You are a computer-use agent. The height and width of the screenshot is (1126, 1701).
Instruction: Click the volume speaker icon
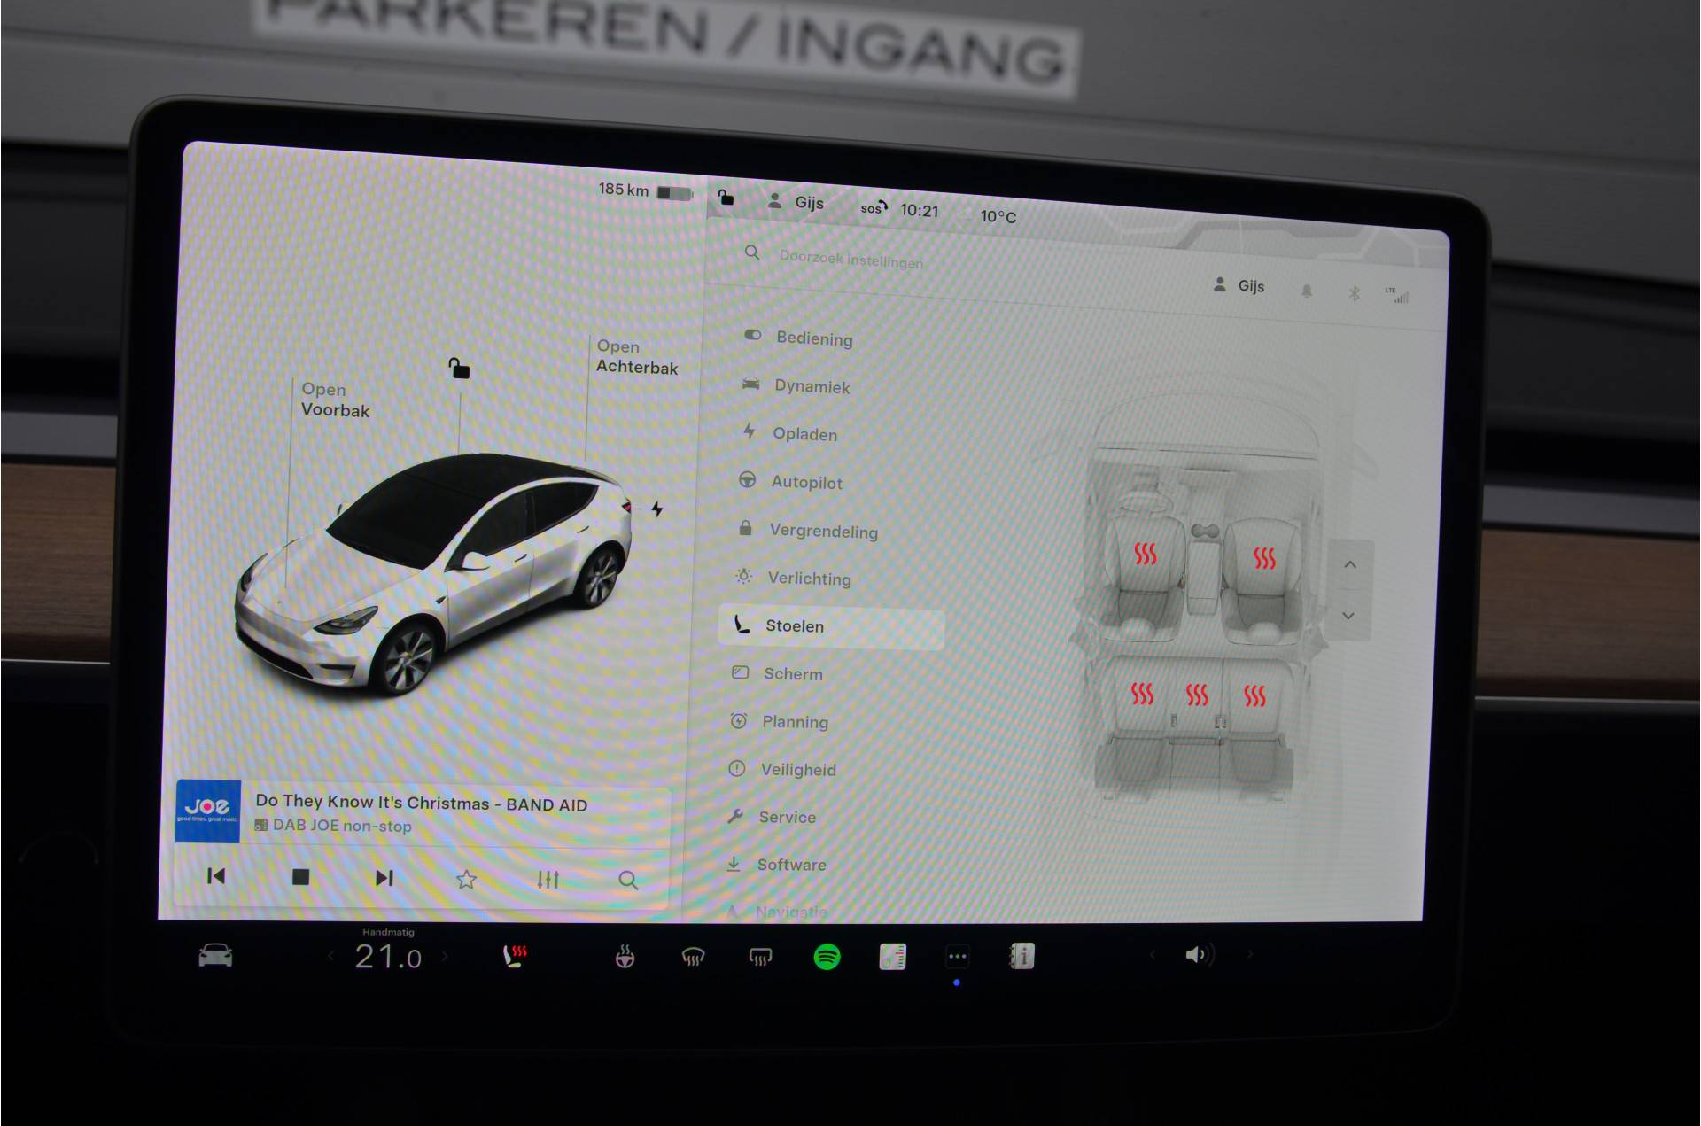click(x=1197, y=954)
